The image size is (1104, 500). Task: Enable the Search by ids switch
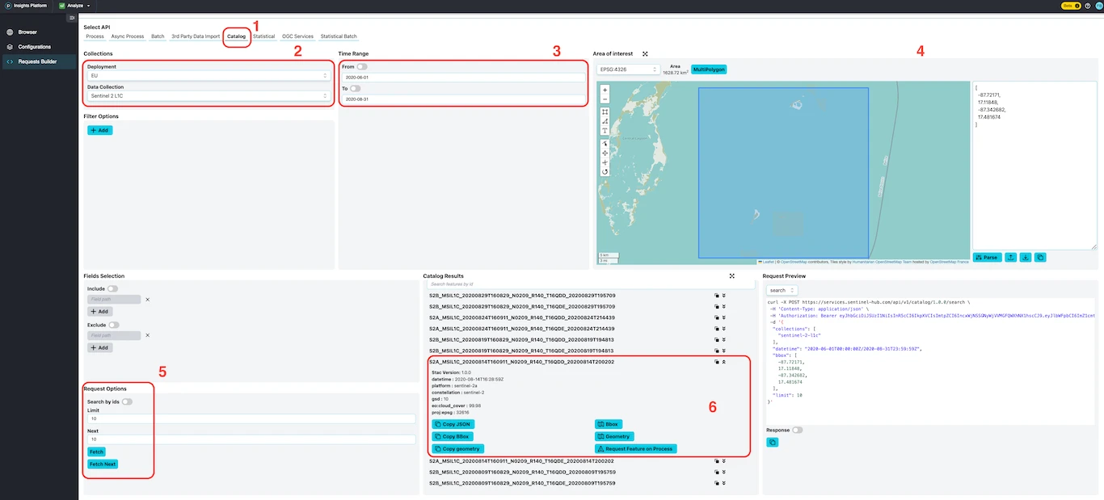pos(127,401)
